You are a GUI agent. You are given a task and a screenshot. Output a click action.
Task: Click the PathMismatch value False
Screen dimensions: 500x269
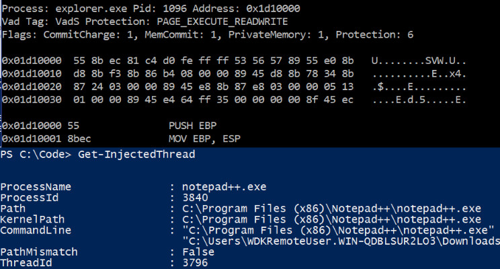198,252
